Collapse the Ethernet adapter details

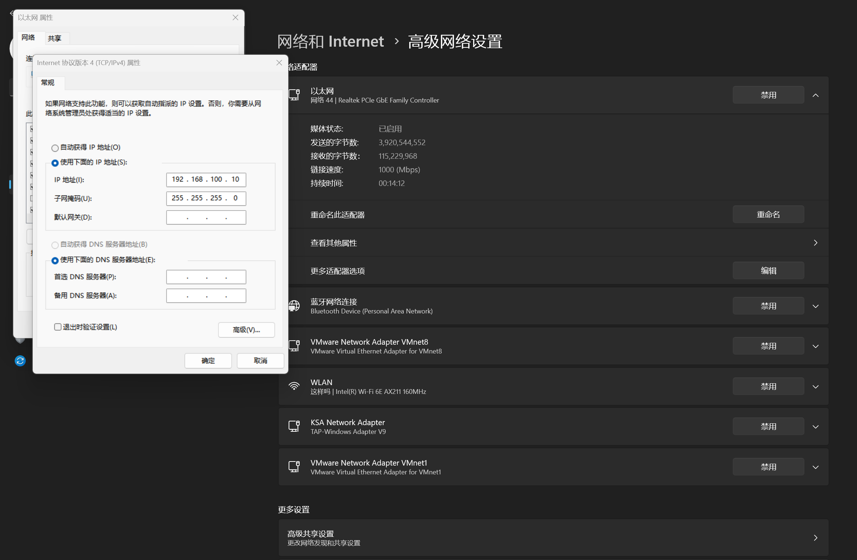click(815, 95)
